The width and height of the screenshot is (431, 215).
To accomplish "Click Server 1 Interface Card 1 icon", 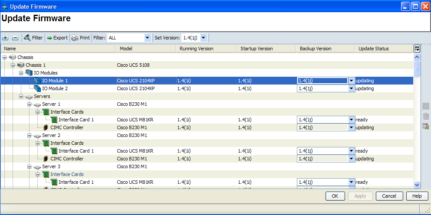I will click(x=54, y=120).
